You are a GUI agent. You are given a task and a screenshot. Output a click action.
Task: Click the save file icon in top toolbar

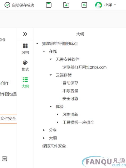click(49, 5)
